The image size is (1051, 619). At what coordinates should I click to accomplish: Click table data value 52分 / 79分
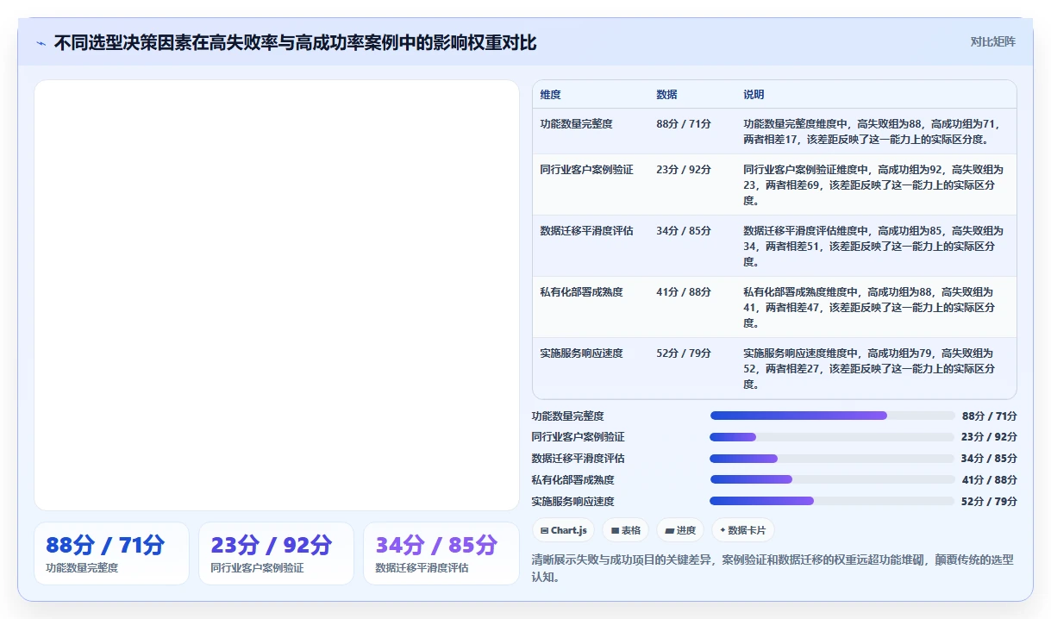[684, 353]
